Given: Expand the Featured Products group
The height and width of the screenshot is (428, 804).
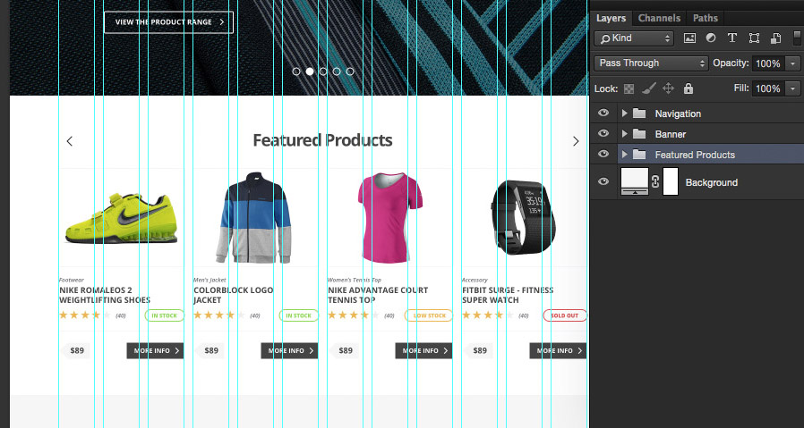Looking at the screenshot, I should 624,154.
